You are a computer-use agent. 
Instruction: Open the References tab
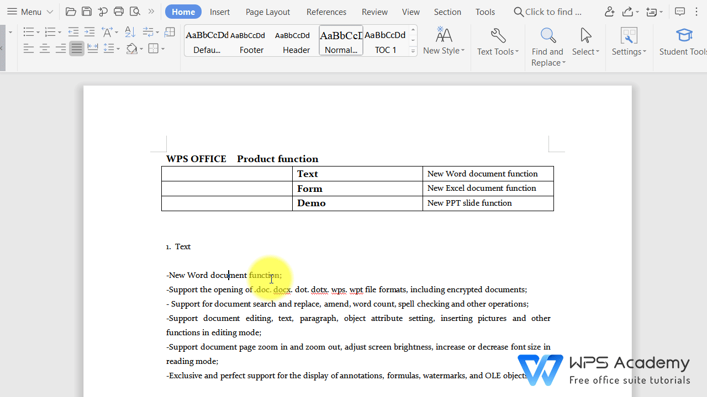pyautogui.click(x=326, y=11)
